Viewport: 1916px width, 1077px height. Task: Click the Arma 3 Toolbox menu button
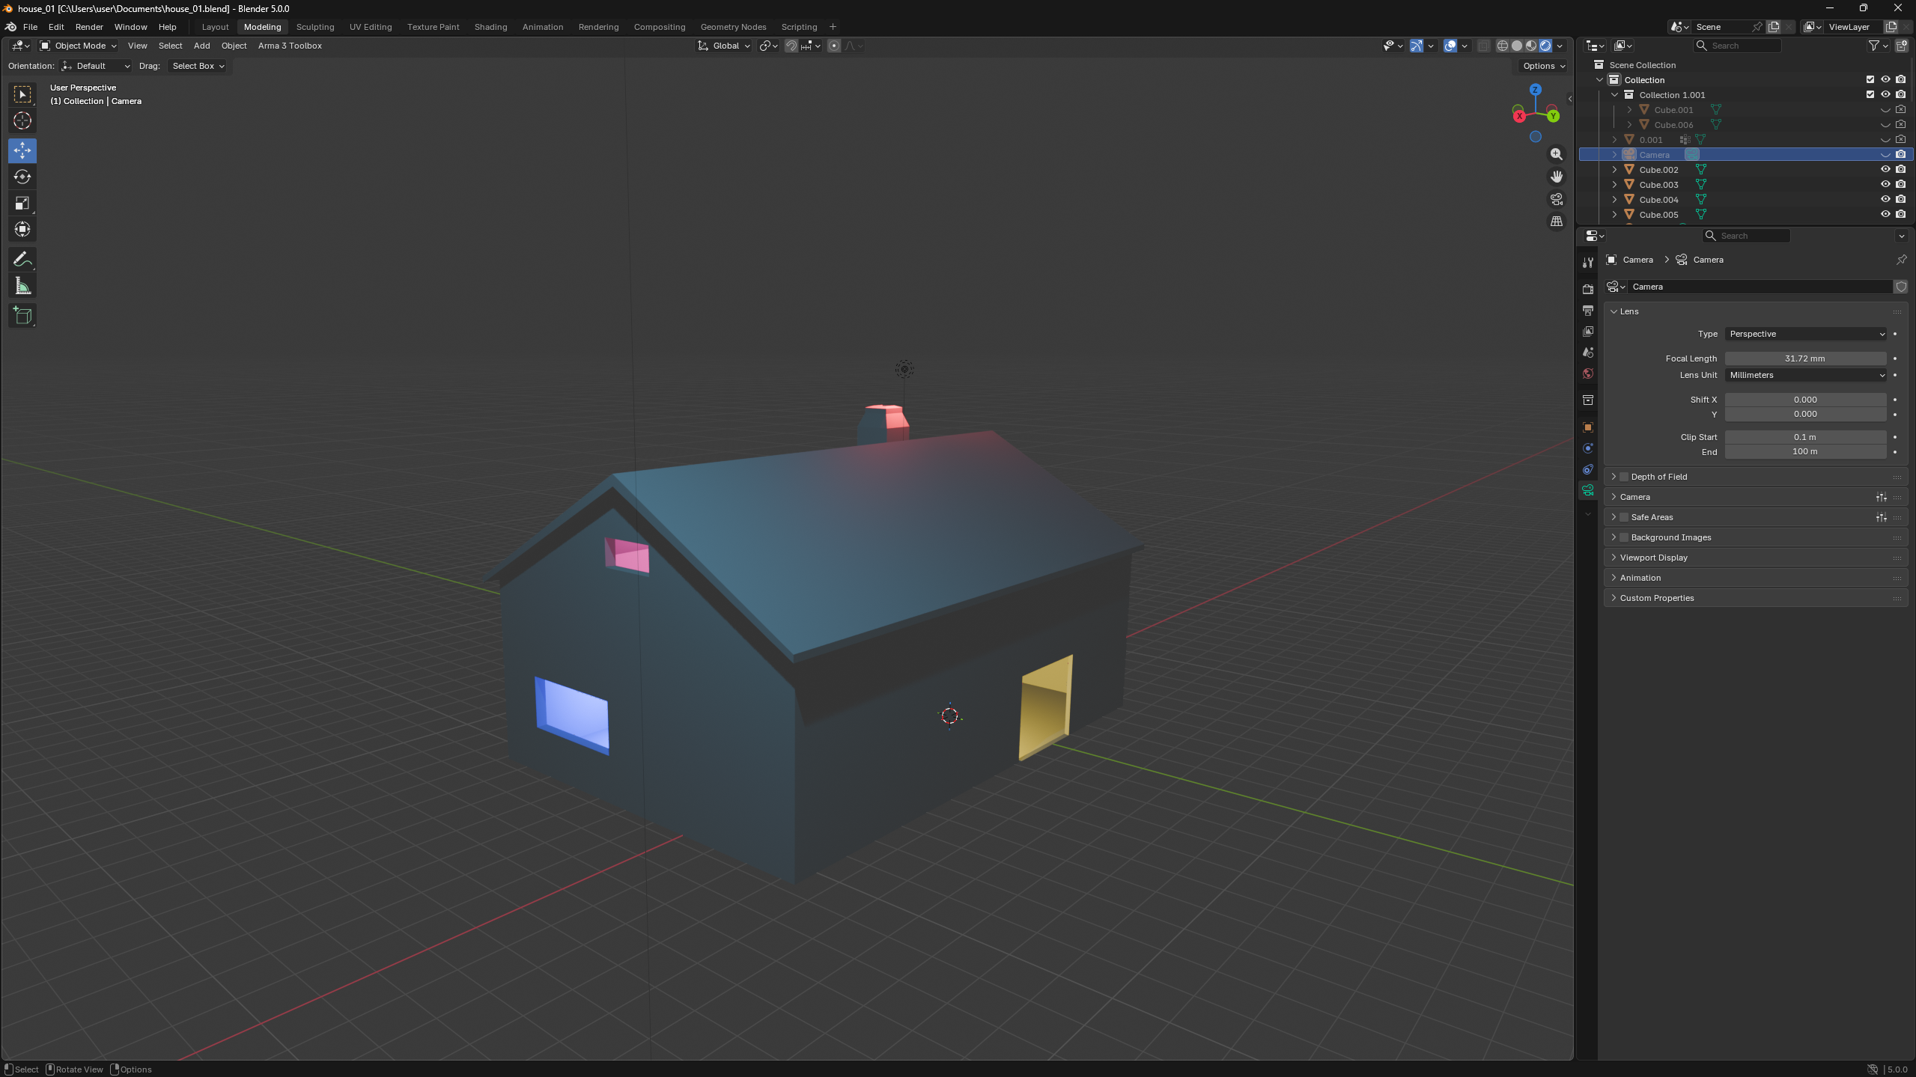(x=290, y=46)
